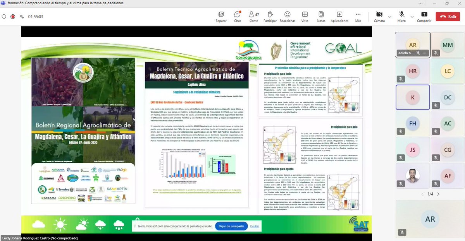The width and height of the screenshot is (465, 241).
Task: Toggle the Cámara on or off
Action: pyautogui.click(x=379, y=17)
